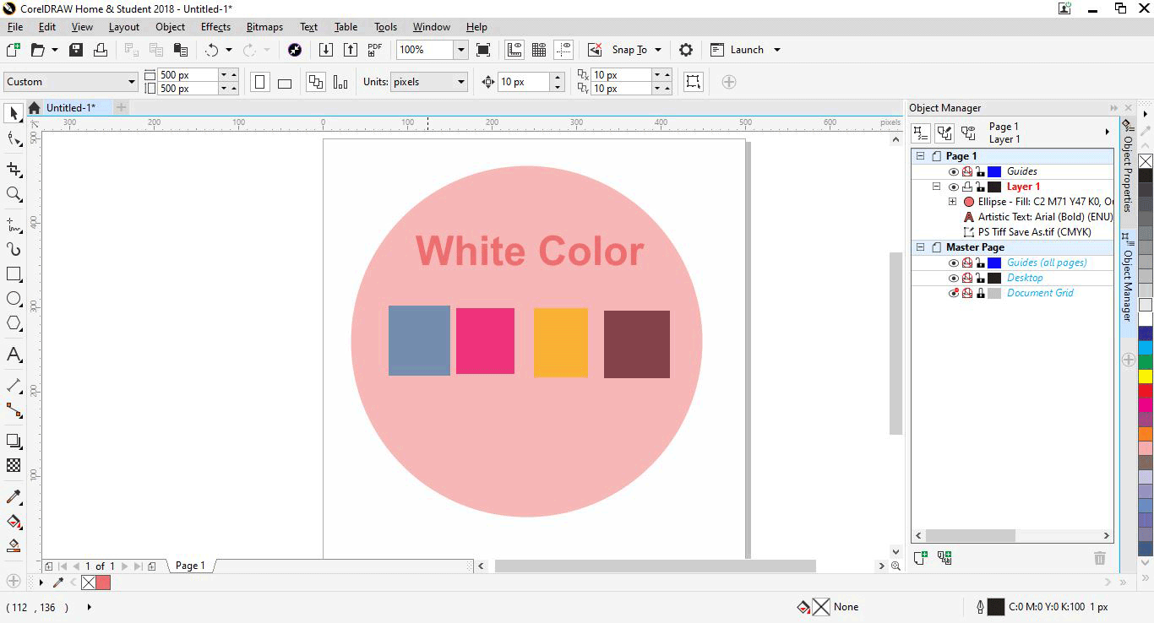Image resolution: width=1154 pixels, height=623 pixels.
Task: Pick the yellow swatch from the color palette
Action: click(1146, 376)
